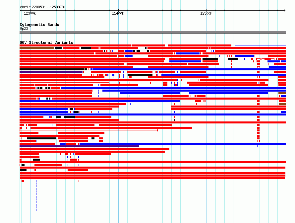Click the ruler's left scroll arrow
The width and height of the screenshot is (295, 223).
coord(21,11)
